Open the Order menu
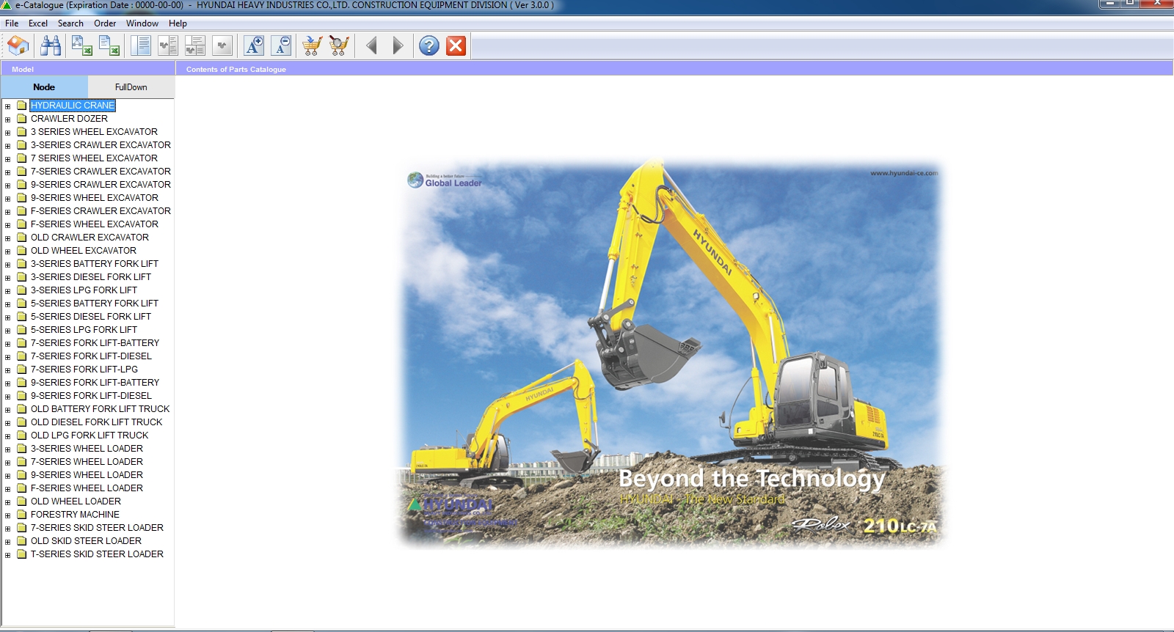The height and width of the screenshot is (632, 1174). (x=105, y=23)
